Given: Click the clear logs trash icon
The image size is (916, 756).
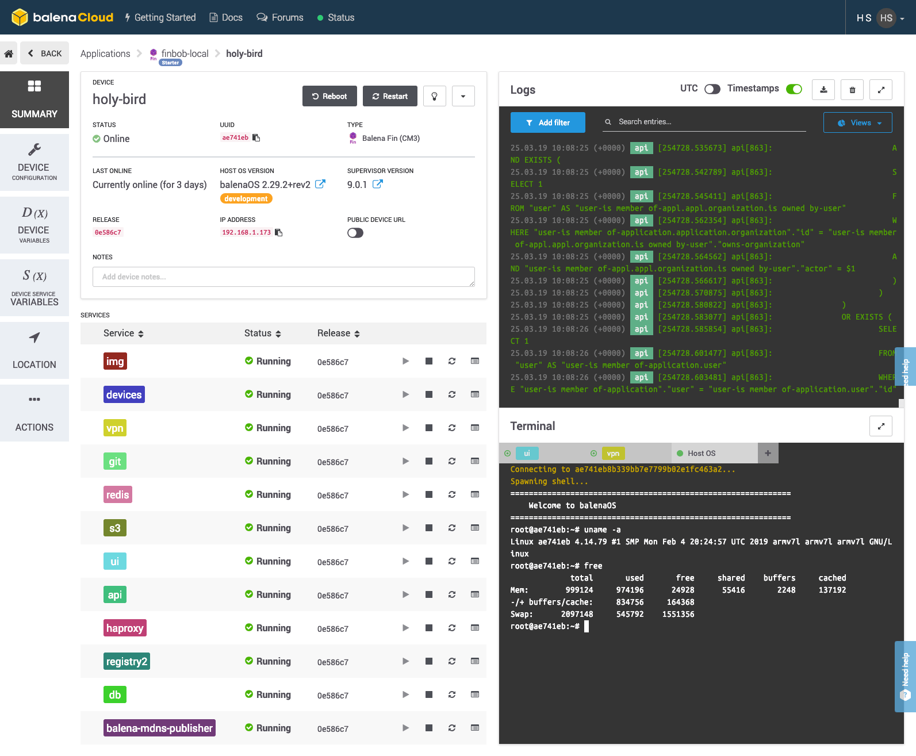Looking at the screenshot, I should tap(852, 90).
